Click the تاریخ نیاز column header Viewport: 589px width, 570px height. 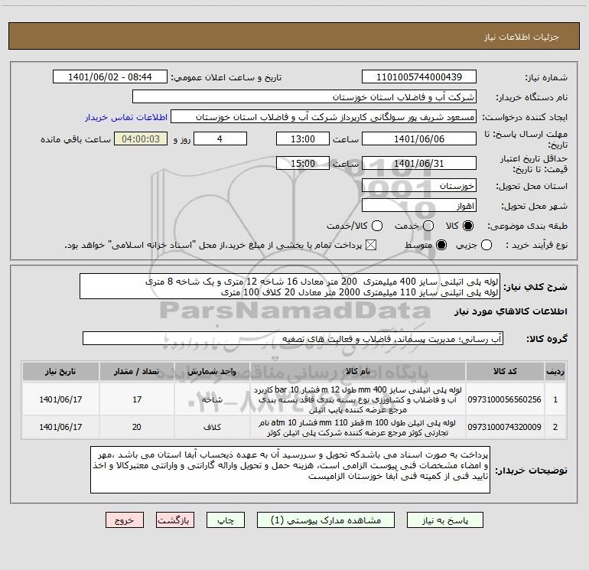[x=60, y=371]
